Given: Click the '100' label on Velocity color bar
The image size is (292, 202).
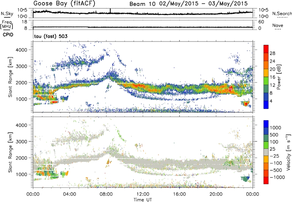Looking at the screenshot, I should pos(274,142).
